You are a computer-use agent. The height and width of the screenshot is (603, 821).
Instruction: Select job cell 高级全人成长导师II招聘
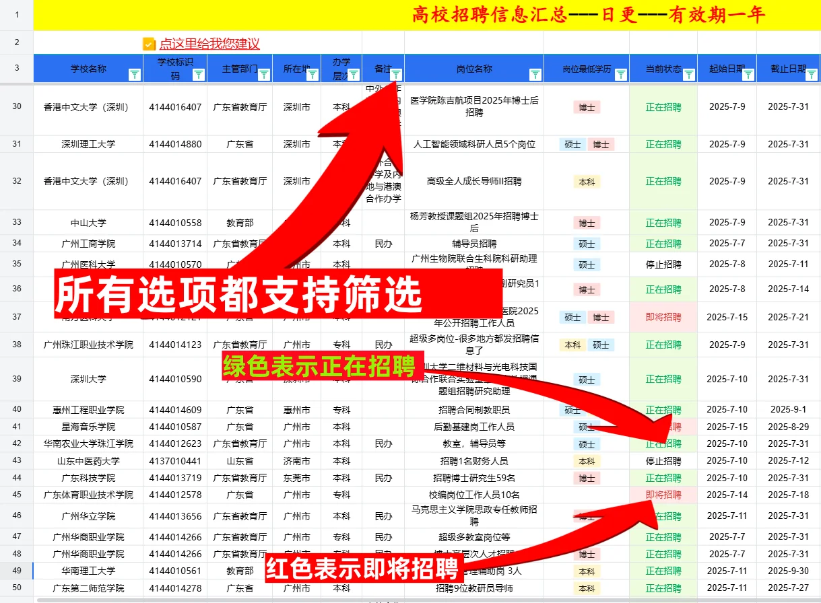point(474,181)
